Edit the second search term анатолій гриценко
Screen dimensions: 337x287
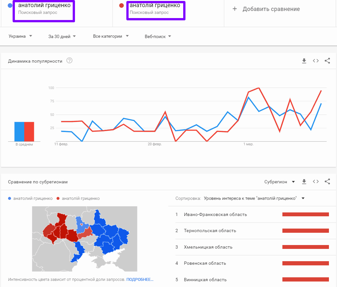click(x=155, y=5)
